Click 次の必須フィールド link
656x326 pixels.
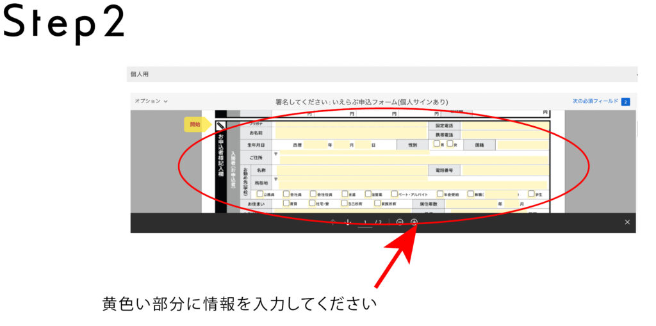(595, 101)
